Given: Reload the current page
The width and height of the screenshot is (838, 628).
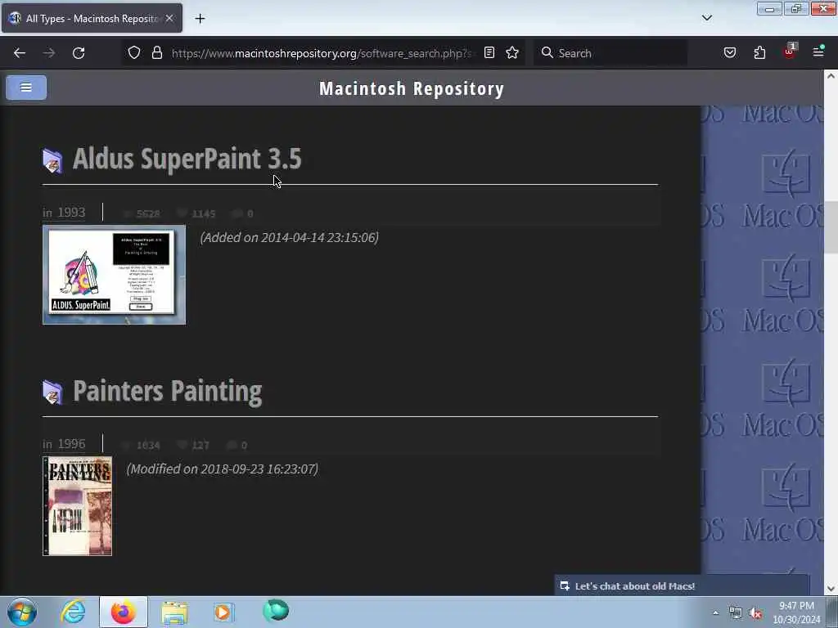Looking at the screenshot, I should tap(79, 53).
